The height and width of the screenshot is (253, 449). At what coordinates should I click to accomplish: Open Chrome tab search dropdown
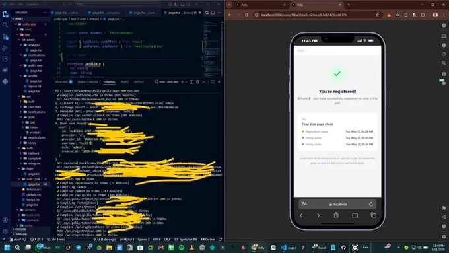pyautogui.click(x=229, y=5)
